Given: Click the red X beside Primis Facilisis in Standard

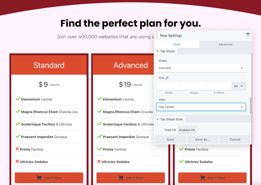Looking at the screenshot, I should [17, 149].
